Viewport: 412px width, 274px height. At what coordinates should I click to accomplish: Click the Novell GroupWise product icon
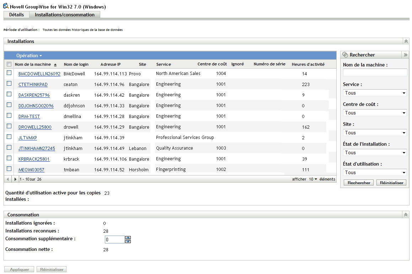pos(6,6)
